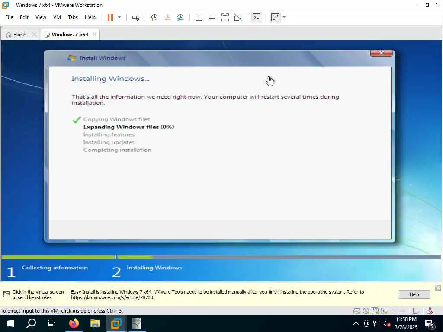Image resolution: width=443 pixels, height=332 pixels.
Task: Click the Help button in the notification bar
Action: tap(414, 294)
